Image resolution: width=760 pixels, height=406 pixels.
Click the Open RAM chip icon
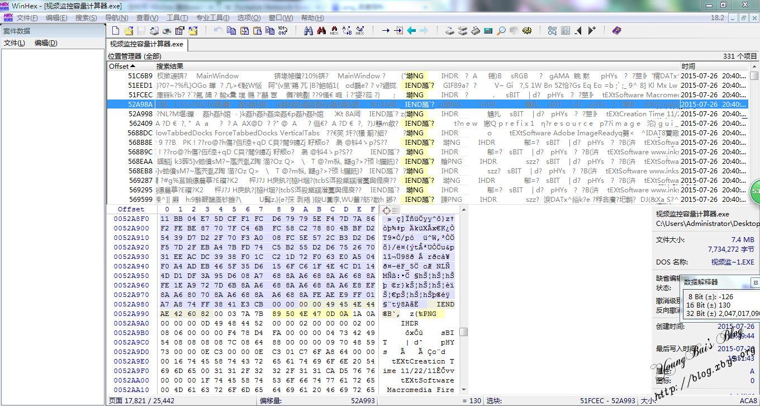pyautogui.click(x=475, y=31)
